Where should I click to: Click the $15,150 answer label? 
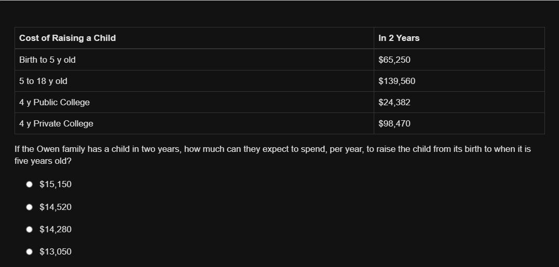click(x=56, y=185)
